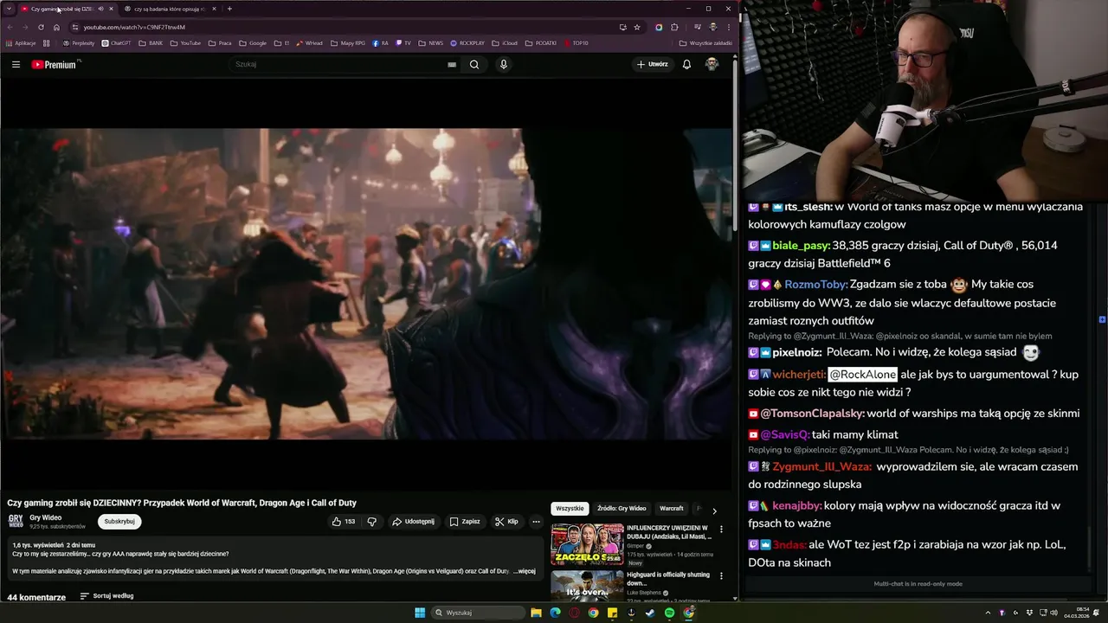Open a new browser tab with plus
1108x623 pixels.
coord(229,9)
